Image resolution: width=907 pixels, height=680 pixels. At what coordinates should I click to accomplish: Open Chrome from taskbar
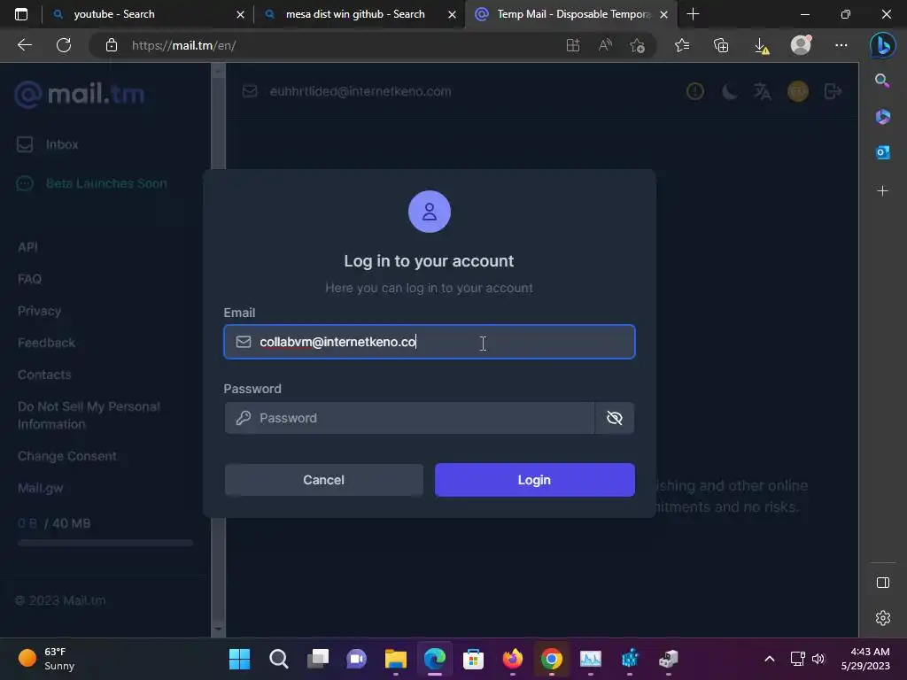coord(551,659)
